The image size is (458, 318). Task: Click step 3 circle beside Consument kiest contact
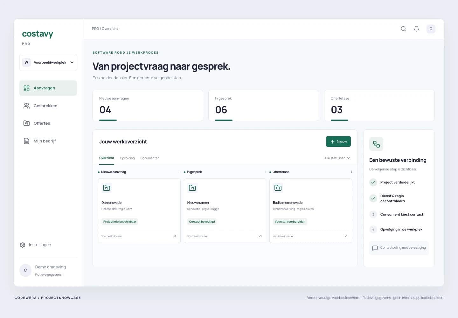(373, 214)
